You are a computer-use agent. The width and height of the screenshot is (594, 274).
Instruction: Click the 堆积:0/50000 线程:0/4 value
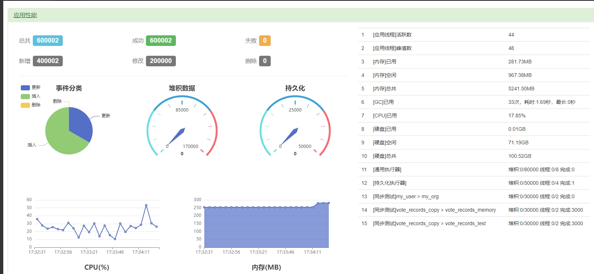[x=541, y=183]
